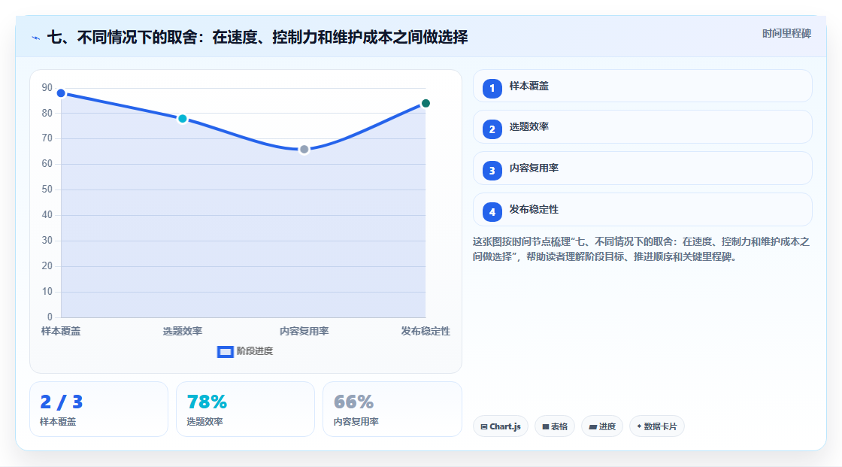This screenshot has width=842, height=467.
Task: Toggle the 阶段进度 legend color box
Action: click(225, 352)
